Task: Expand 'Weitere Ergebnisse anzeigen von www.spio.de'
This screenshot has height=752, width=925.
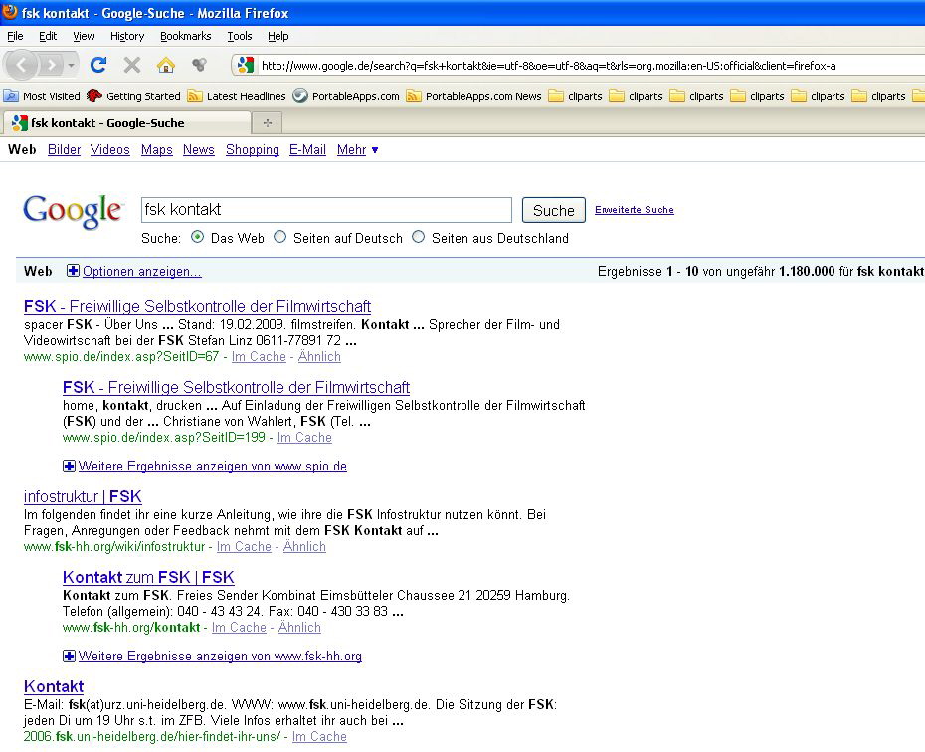Action: coord(69,466)
